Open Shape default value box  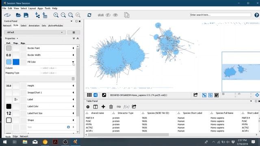9,120
